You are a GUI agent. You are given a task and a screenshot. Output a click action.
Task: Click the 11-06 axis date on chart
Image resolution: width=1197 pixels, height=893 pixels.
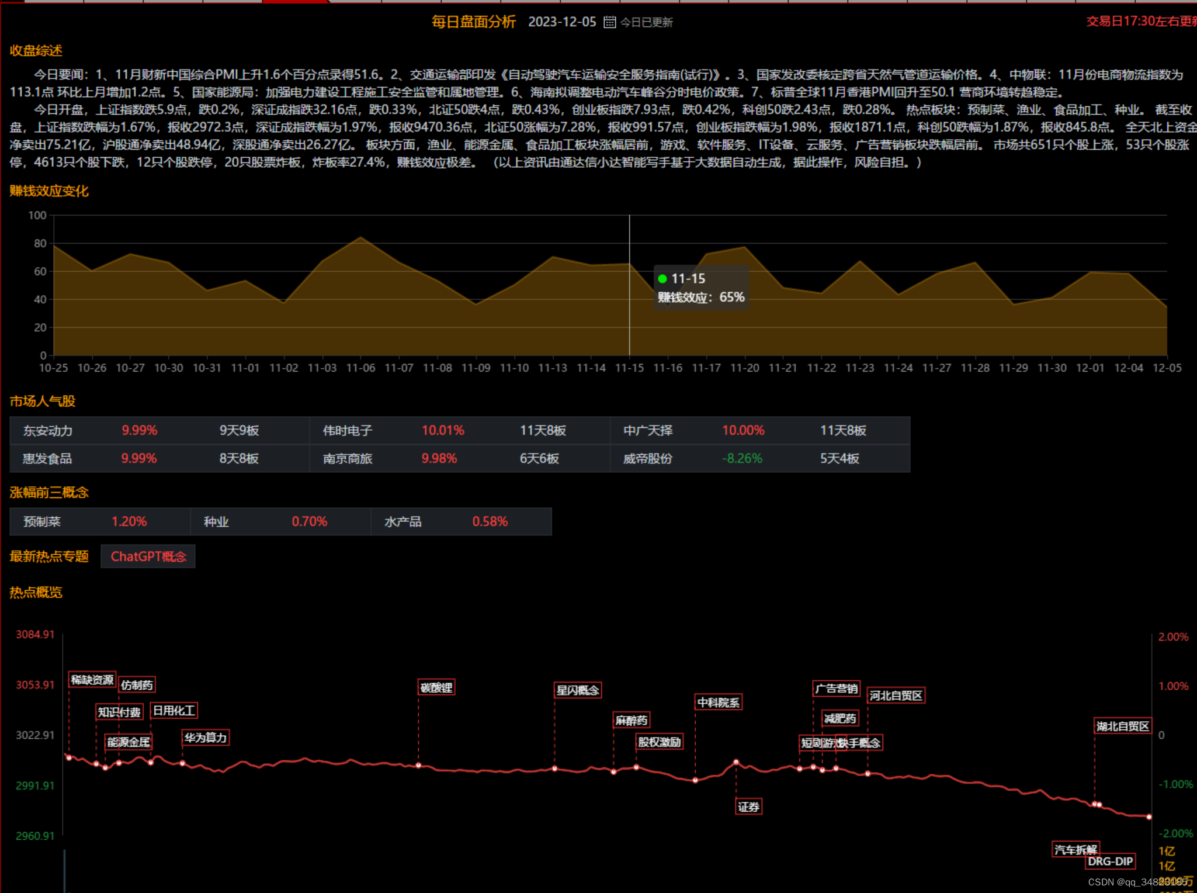pyautogui.click(x=360, y=368)
